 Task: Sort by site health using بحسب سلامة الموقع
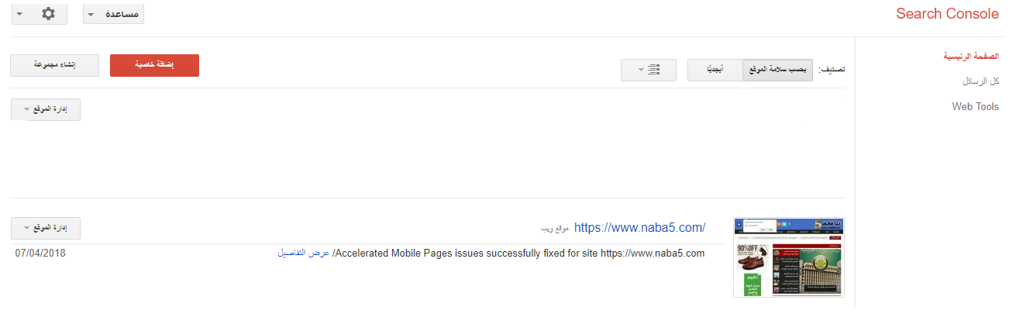click(x=777, y=70)
